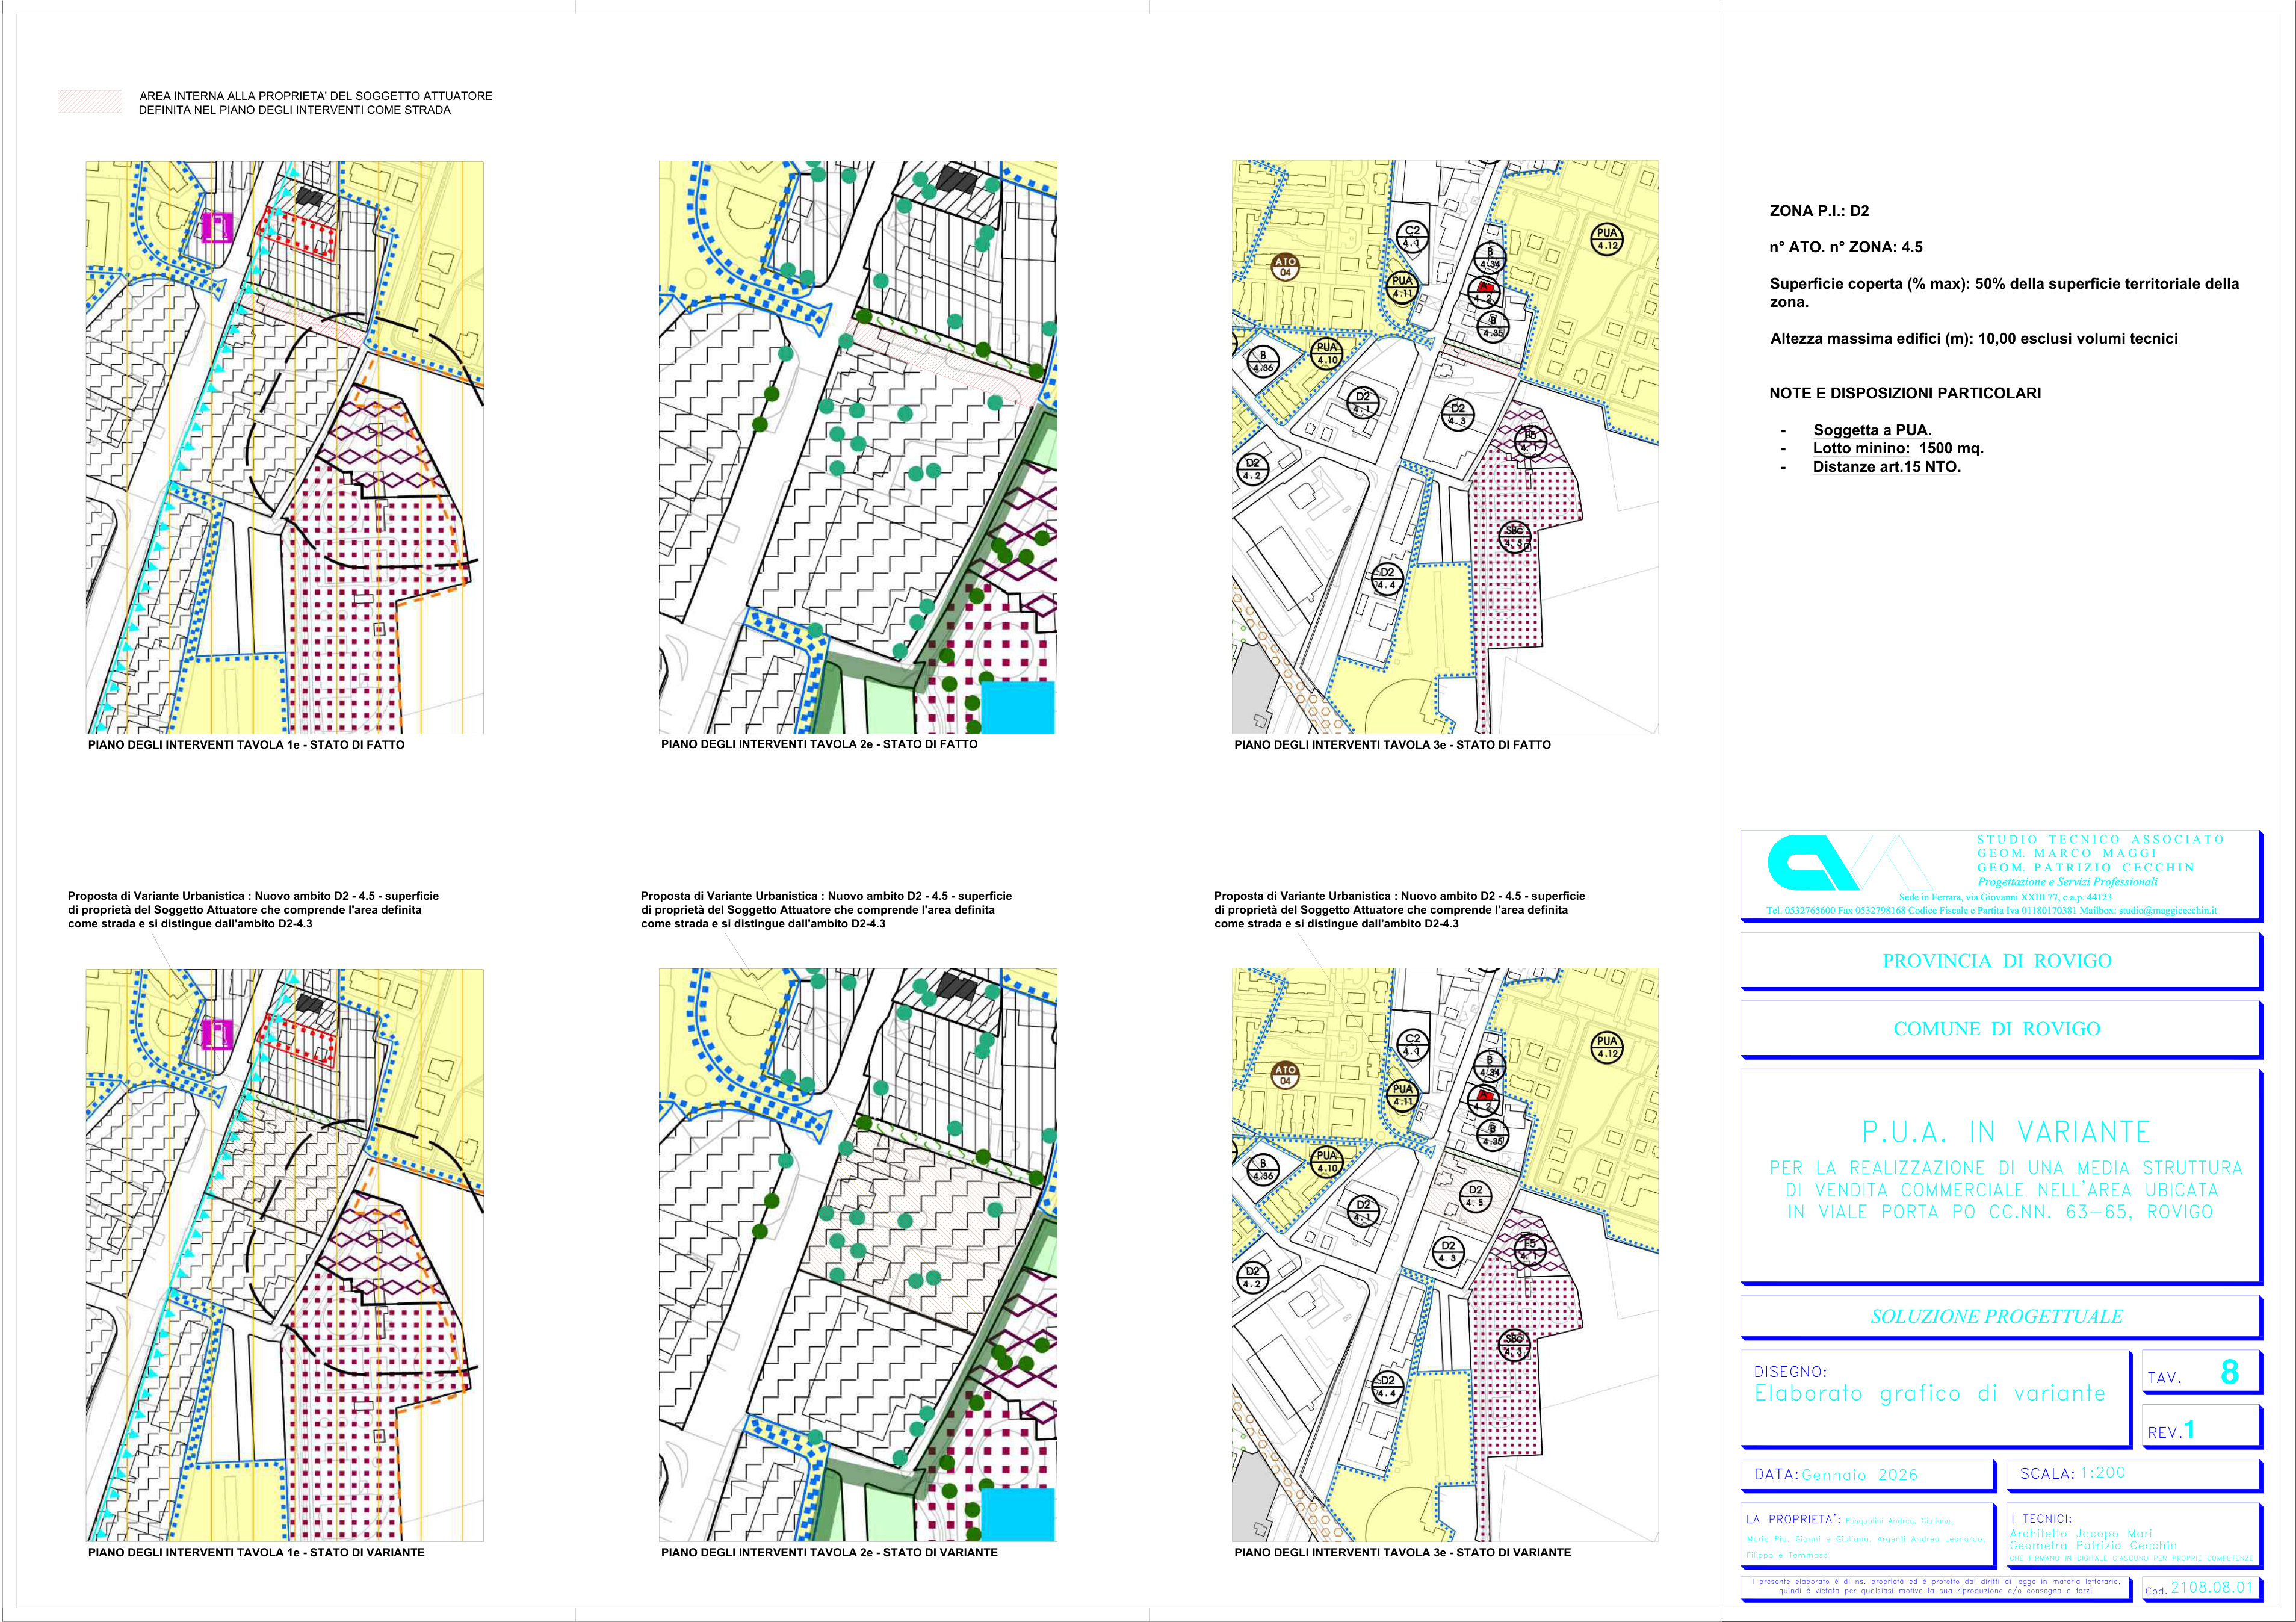
Task: Select the Tavola 1e Stato di Fatto map
Action: [x=285, y=447]
